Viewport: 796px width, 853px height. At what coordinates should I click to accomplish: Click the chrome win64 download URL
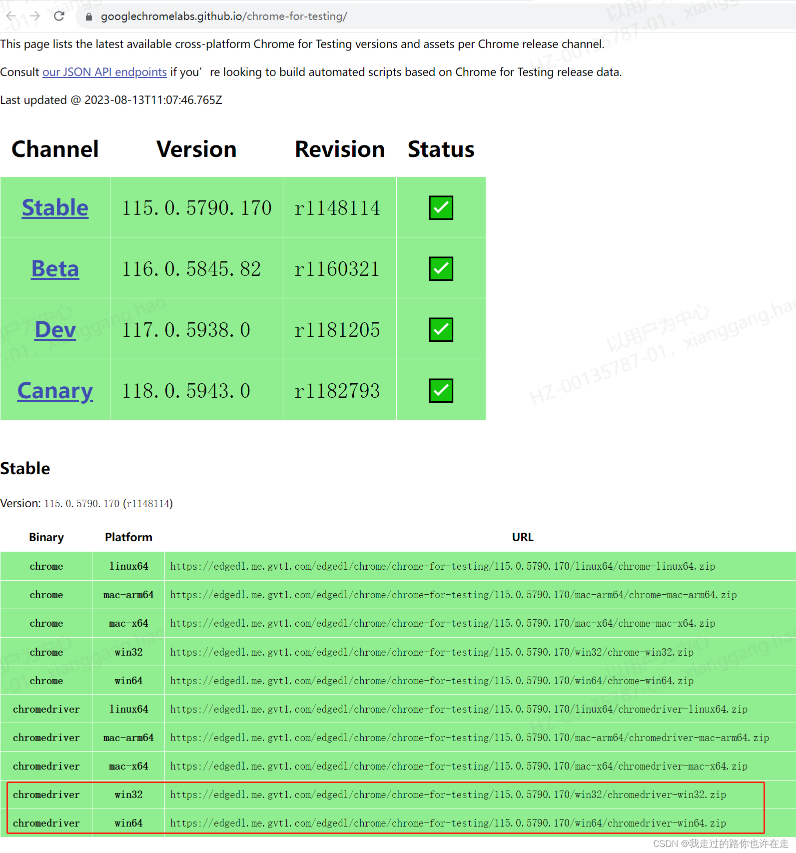tap(432, 681)
